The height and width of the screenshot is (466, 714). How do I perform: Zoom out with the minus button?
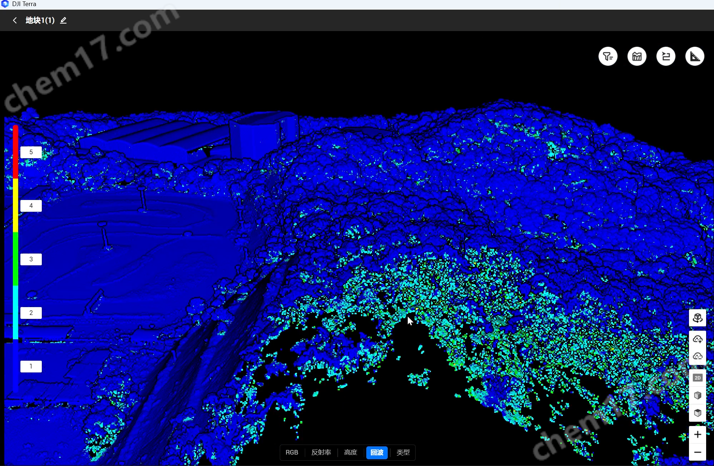coord(698,452)
